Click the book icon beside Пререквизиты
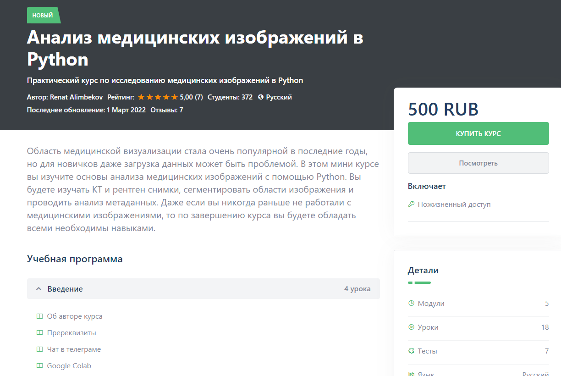The image size is (561, 376). click(39, 333)
